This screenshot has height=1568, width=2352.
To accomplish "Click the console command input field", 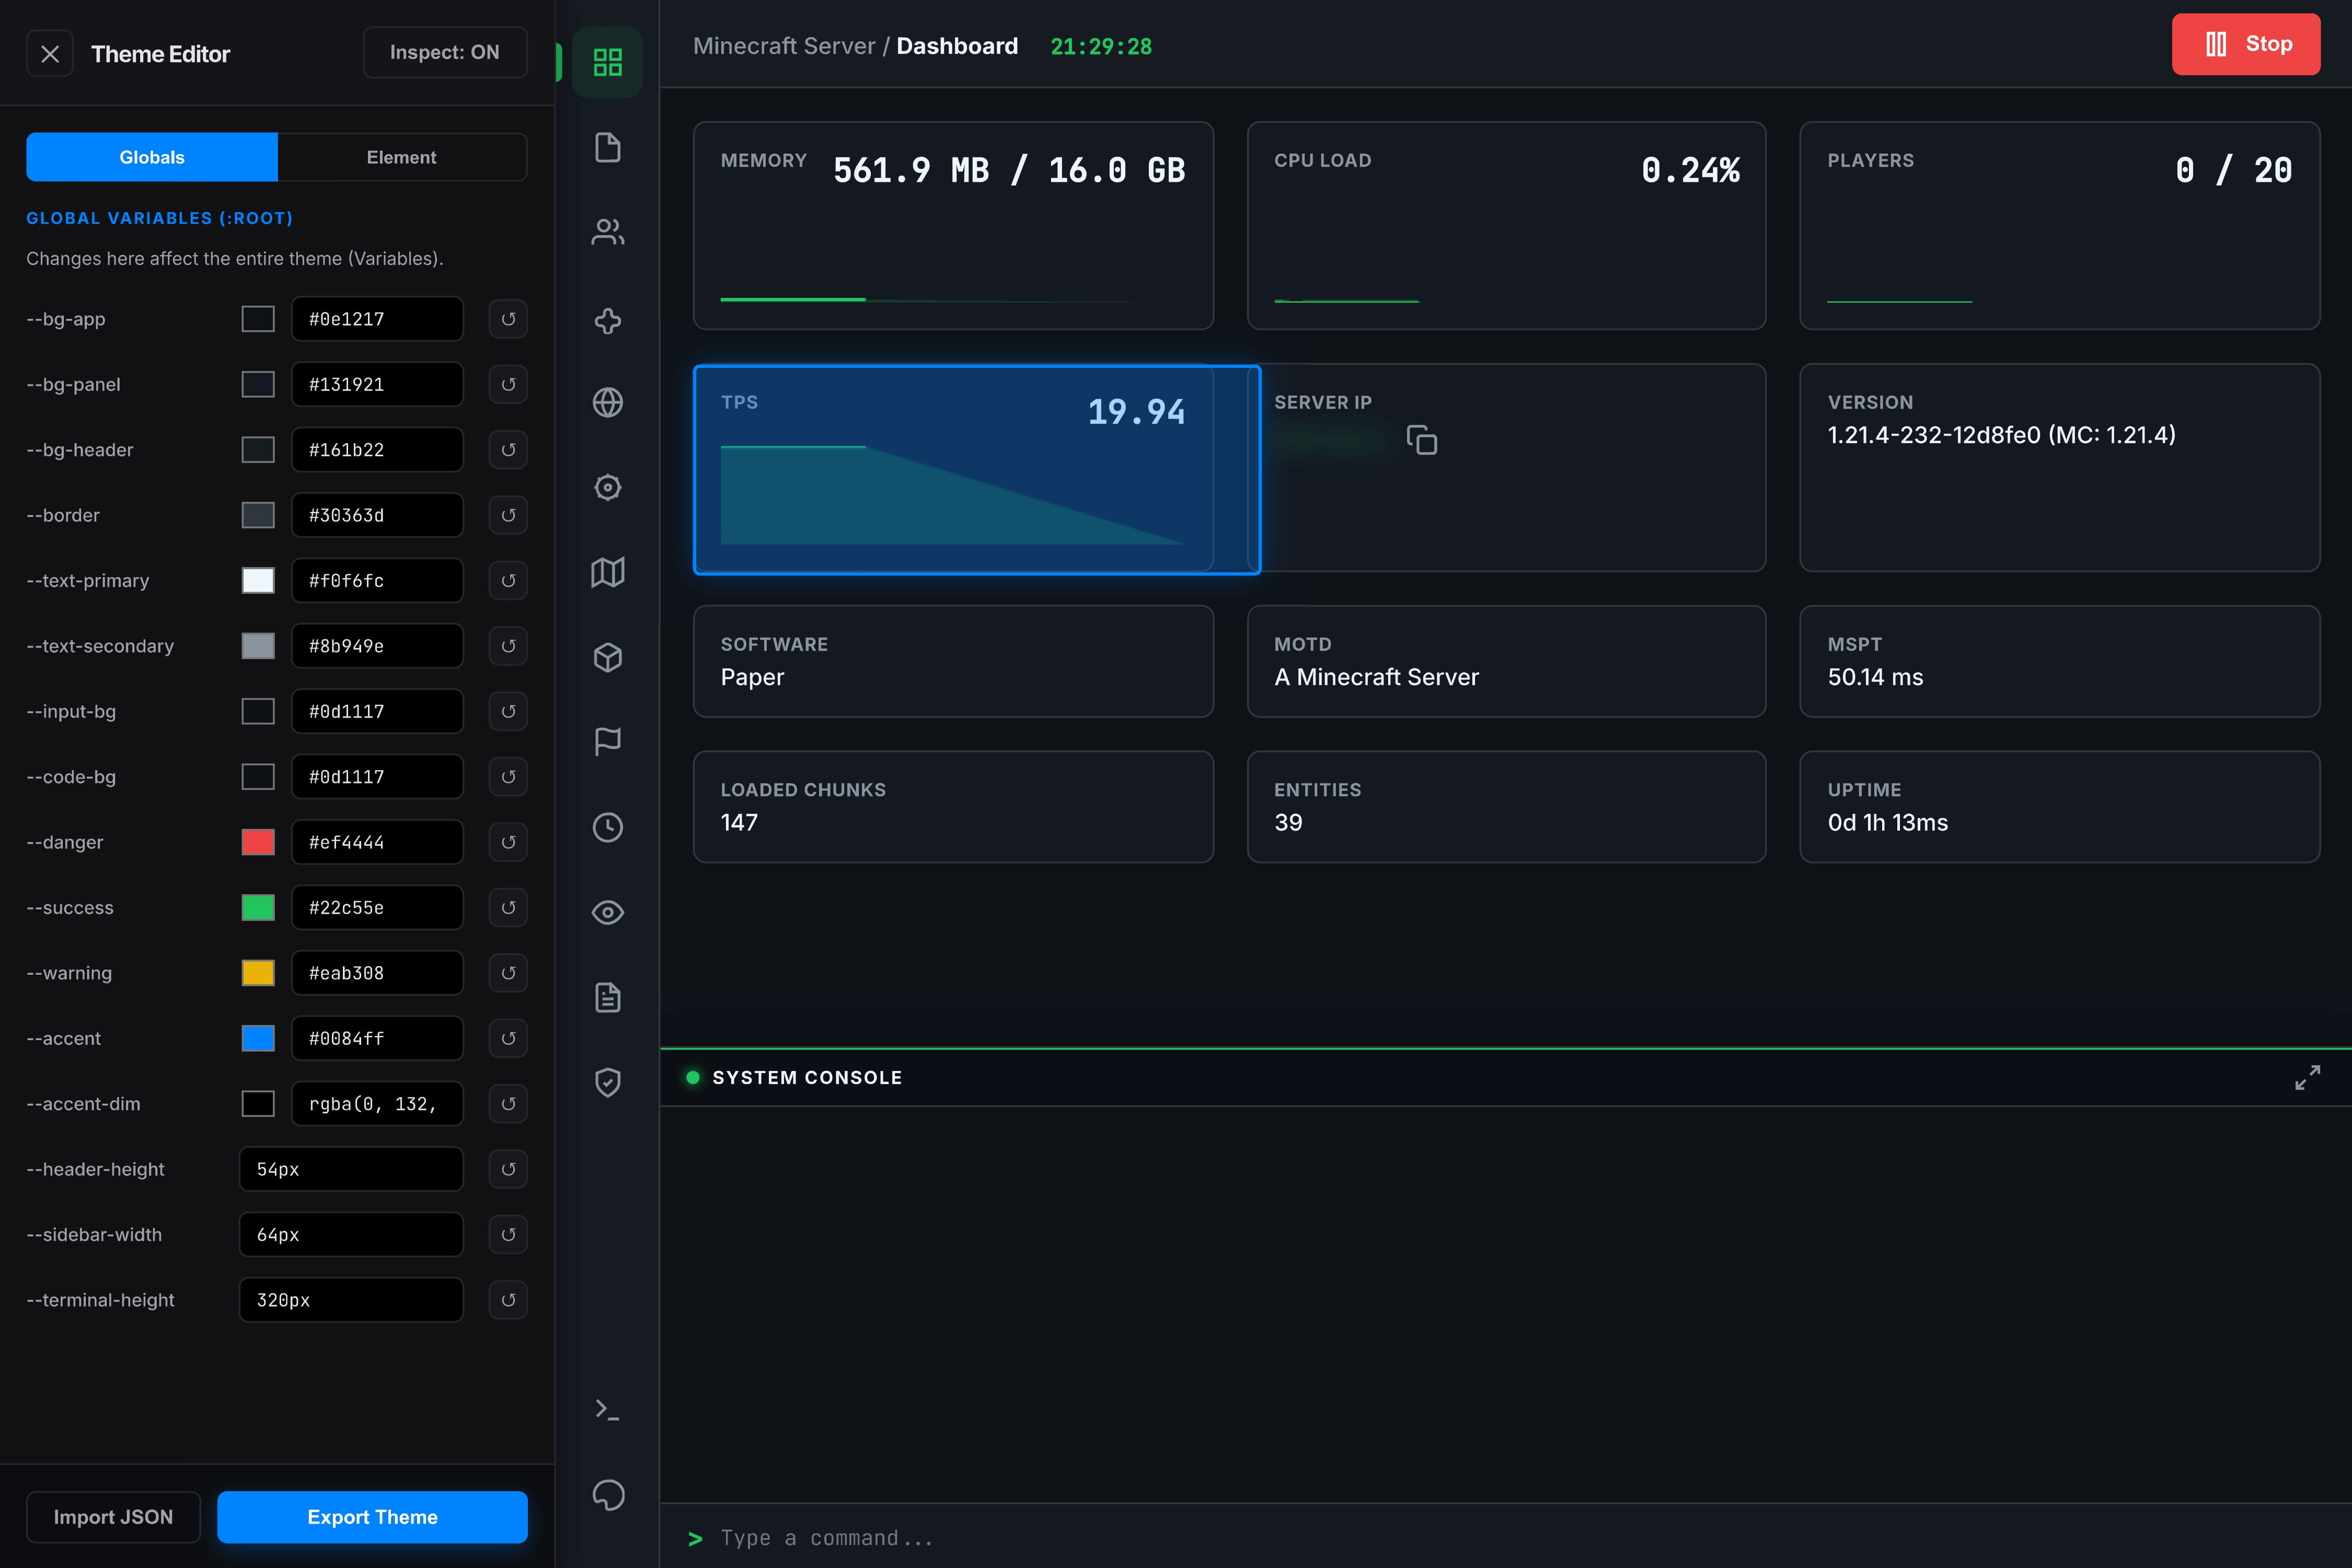I will pyautogui.click(x=1500, y=1537).
